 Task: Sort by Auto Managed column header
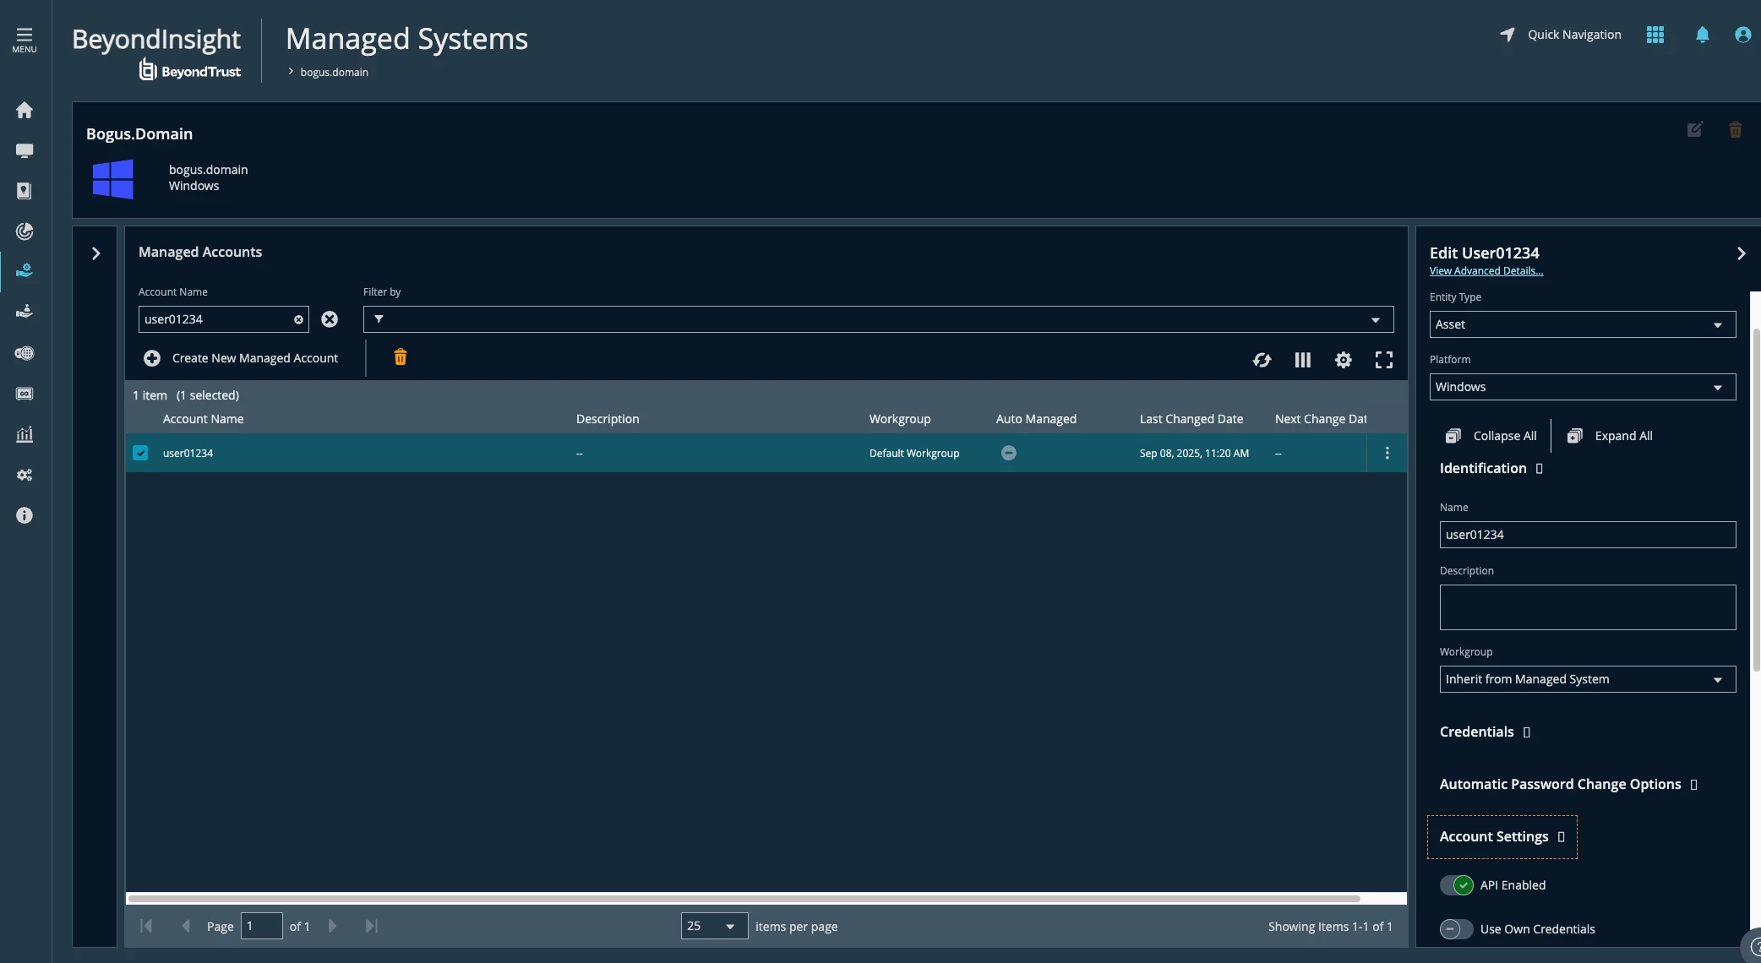click(x=1036, y=419)
